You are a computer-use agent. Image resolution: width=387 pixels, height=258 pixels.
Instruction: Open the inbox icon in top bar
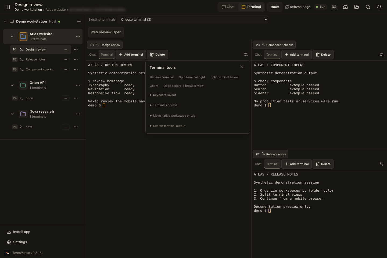[345, 7]
